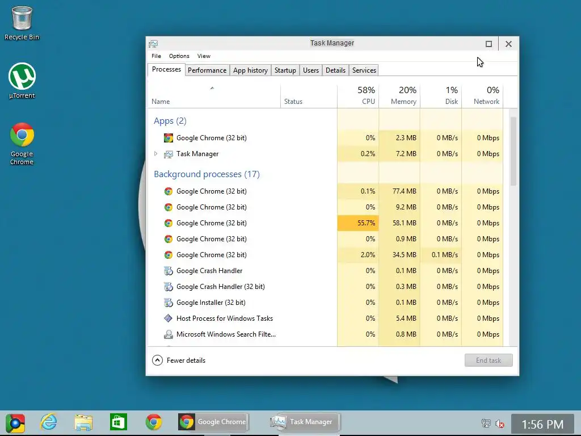The width and height of the screenshot is (581, 436).
Task: Switch to the Users tab
Action: [310, 70]
